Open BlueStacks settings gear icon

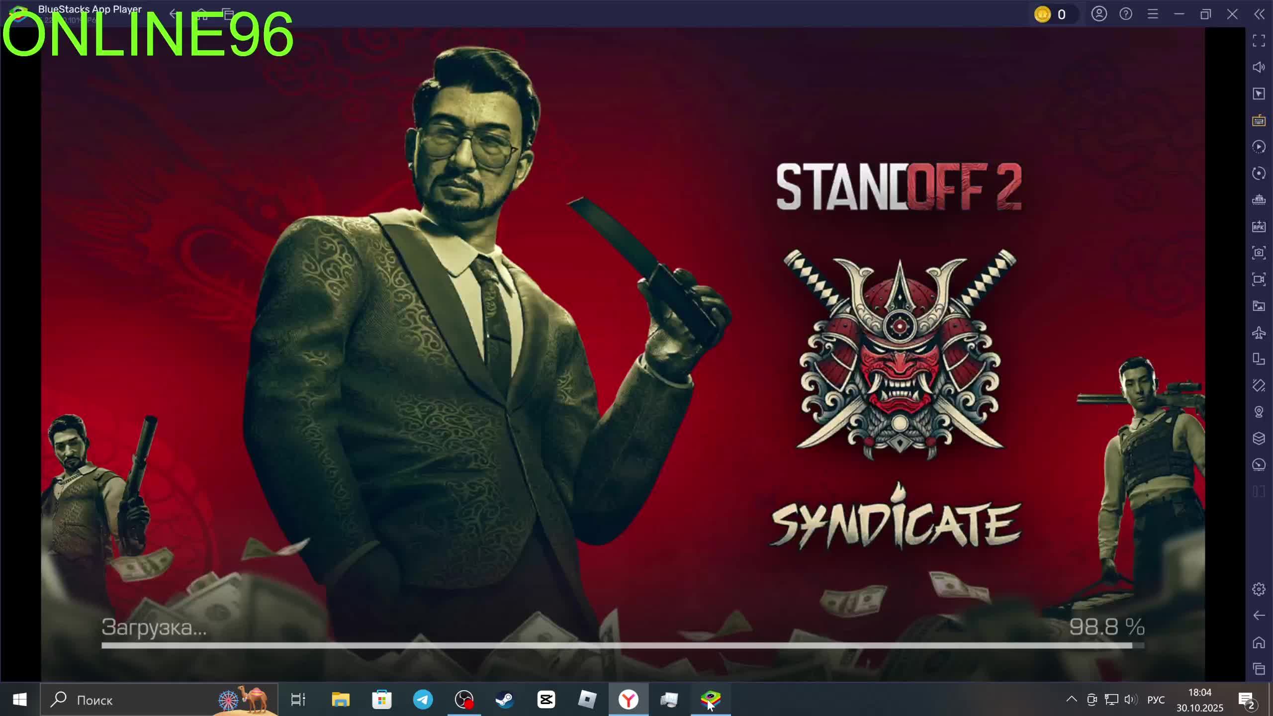[1259, 589]
